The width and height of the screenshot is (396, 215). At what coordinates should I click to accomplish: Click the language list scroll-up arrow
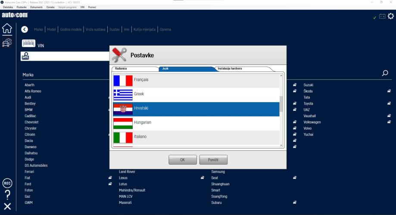(x=281, y=75)
